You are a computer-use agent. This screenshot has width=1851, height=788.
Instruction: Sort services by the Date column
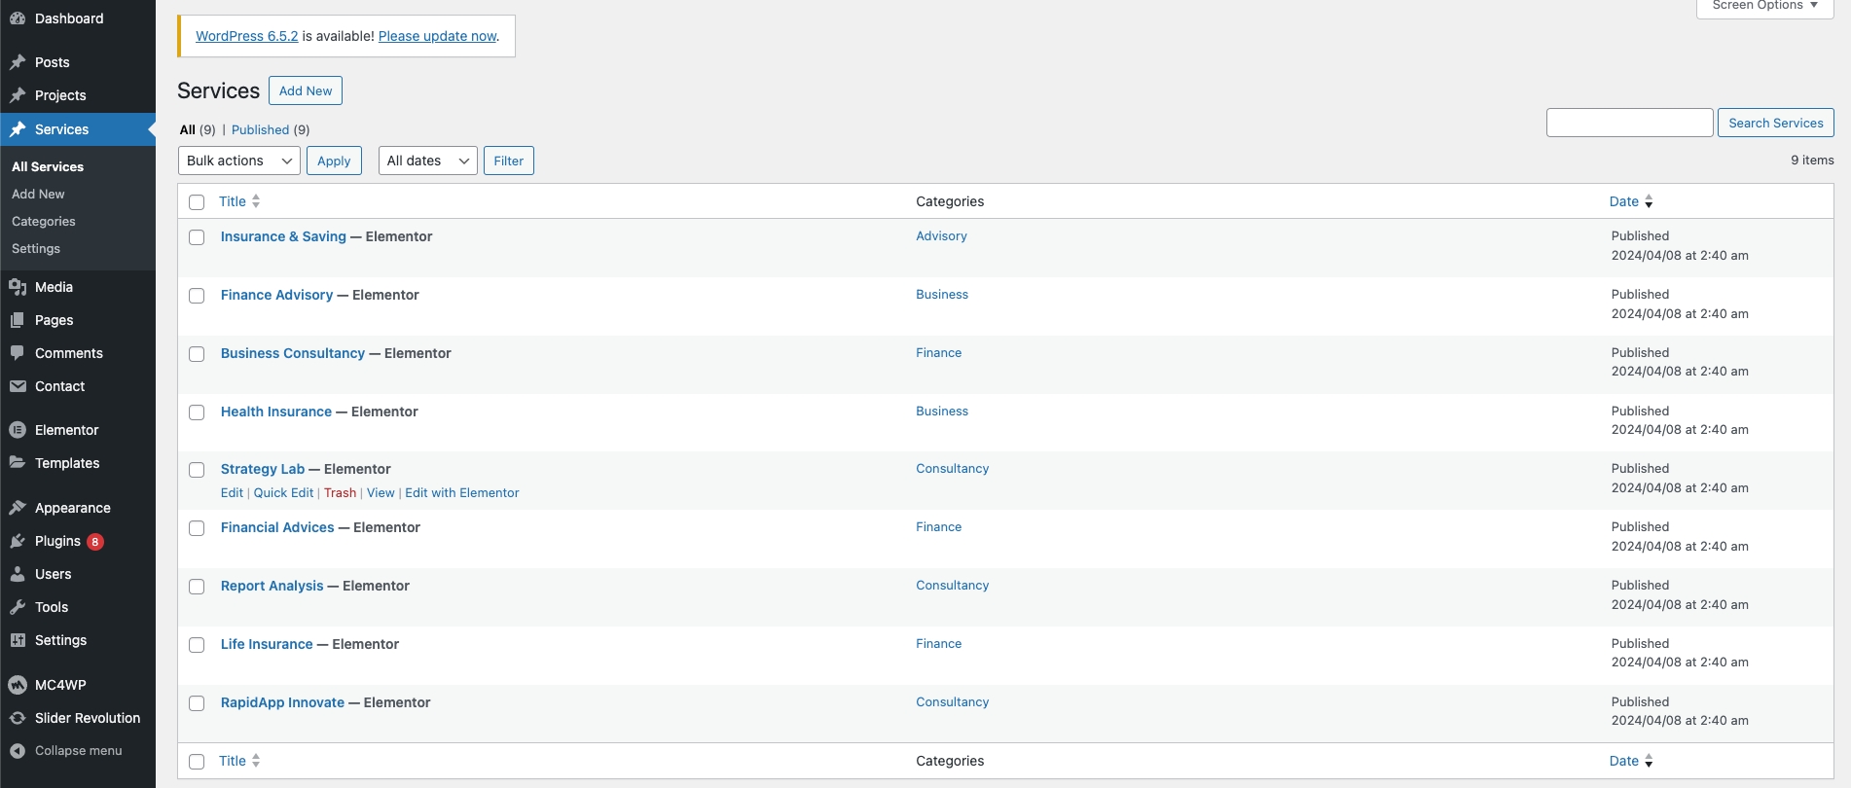coord(1623,201)
